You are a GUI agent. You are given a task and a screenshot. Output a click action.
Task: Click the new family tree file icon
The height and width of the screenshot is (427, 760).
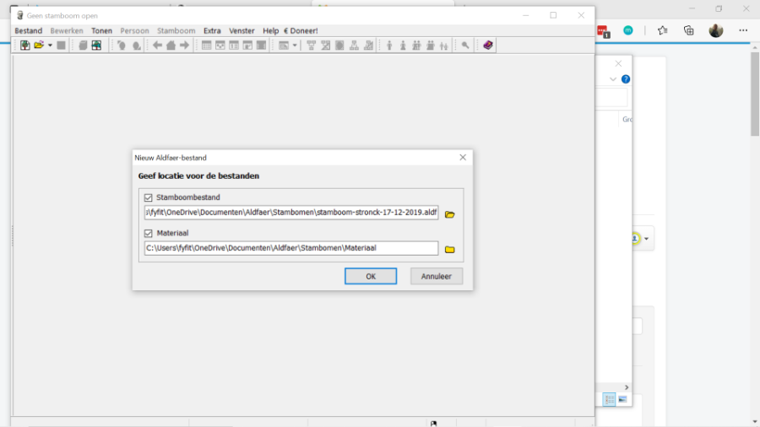coord(25,46)
